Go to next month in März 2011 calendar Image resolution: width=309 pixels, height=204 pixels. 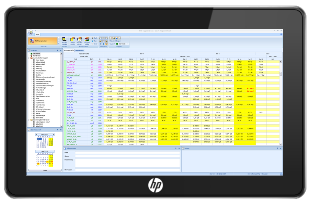[x=53, y=135]
